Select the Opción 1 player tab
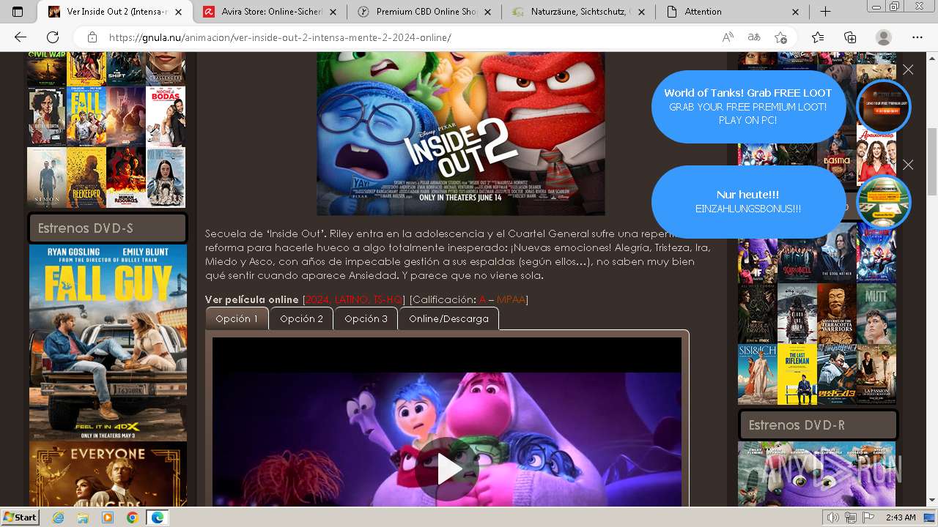Image resolution: width=938 pixels, height=527 pixels. pyautogui.click(x=237, y=318)
